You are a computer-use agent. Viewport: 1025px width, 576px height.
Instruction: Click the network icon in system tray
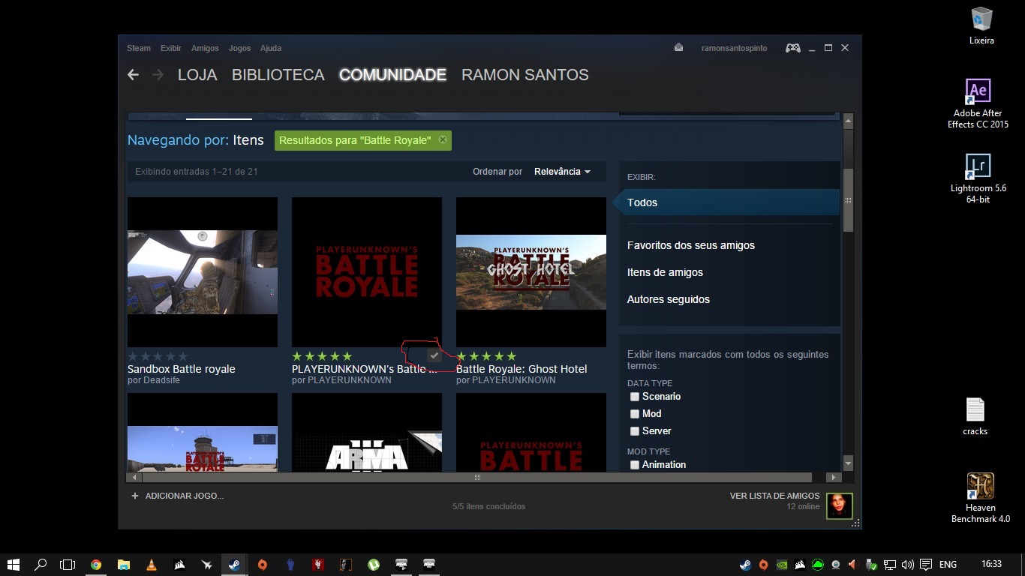[x=889, y=565]
